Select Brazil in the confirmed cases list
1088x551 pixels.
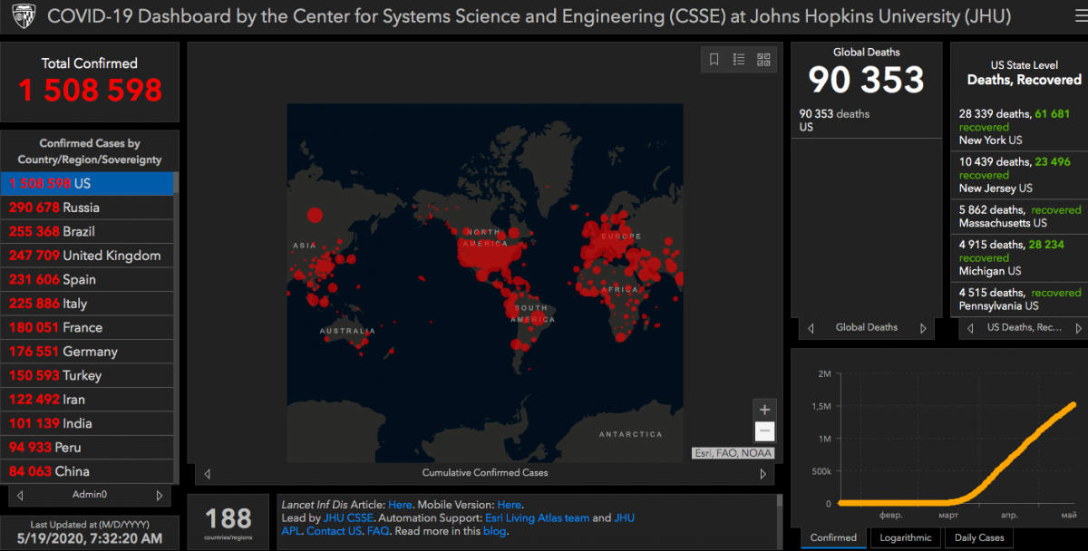[x=87, y=231]
